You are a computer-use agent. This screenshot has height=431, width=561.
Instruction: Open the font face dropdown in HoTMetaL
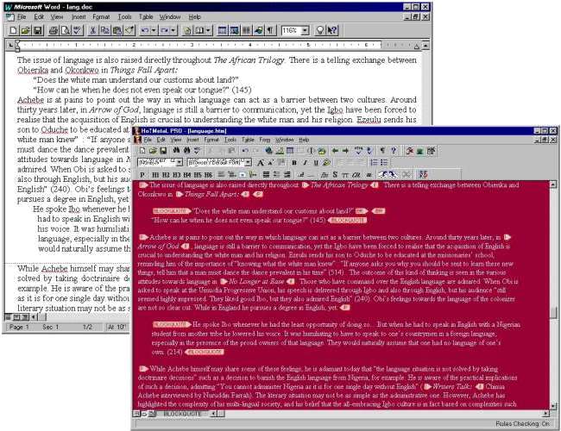(248, 163)
